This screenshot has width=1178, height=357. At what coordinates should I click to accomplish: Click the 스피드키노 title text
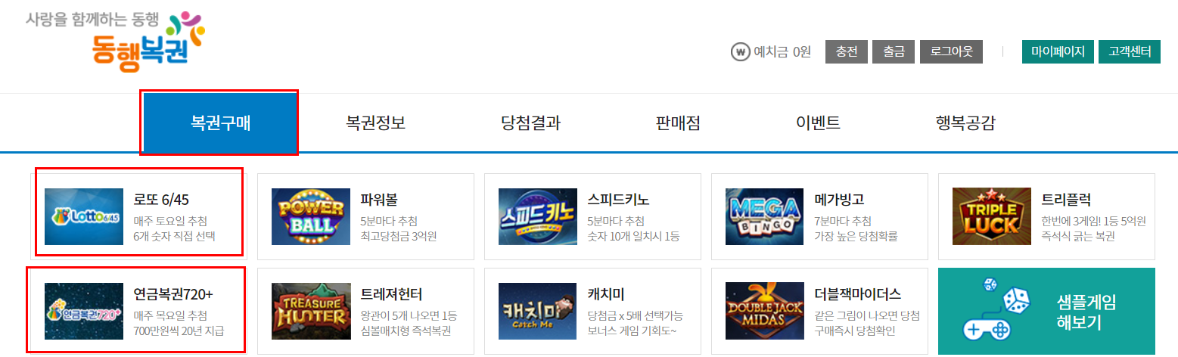click(618, 200)
